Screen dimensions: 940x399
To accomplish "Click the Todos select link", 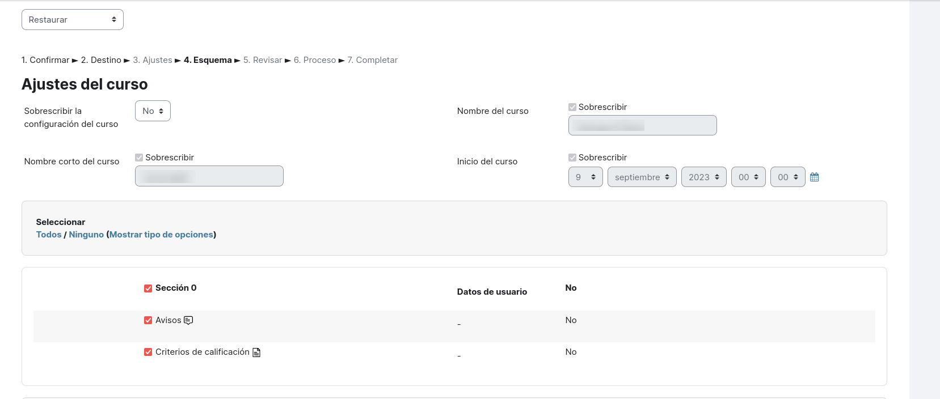I will tap(49, 235).
